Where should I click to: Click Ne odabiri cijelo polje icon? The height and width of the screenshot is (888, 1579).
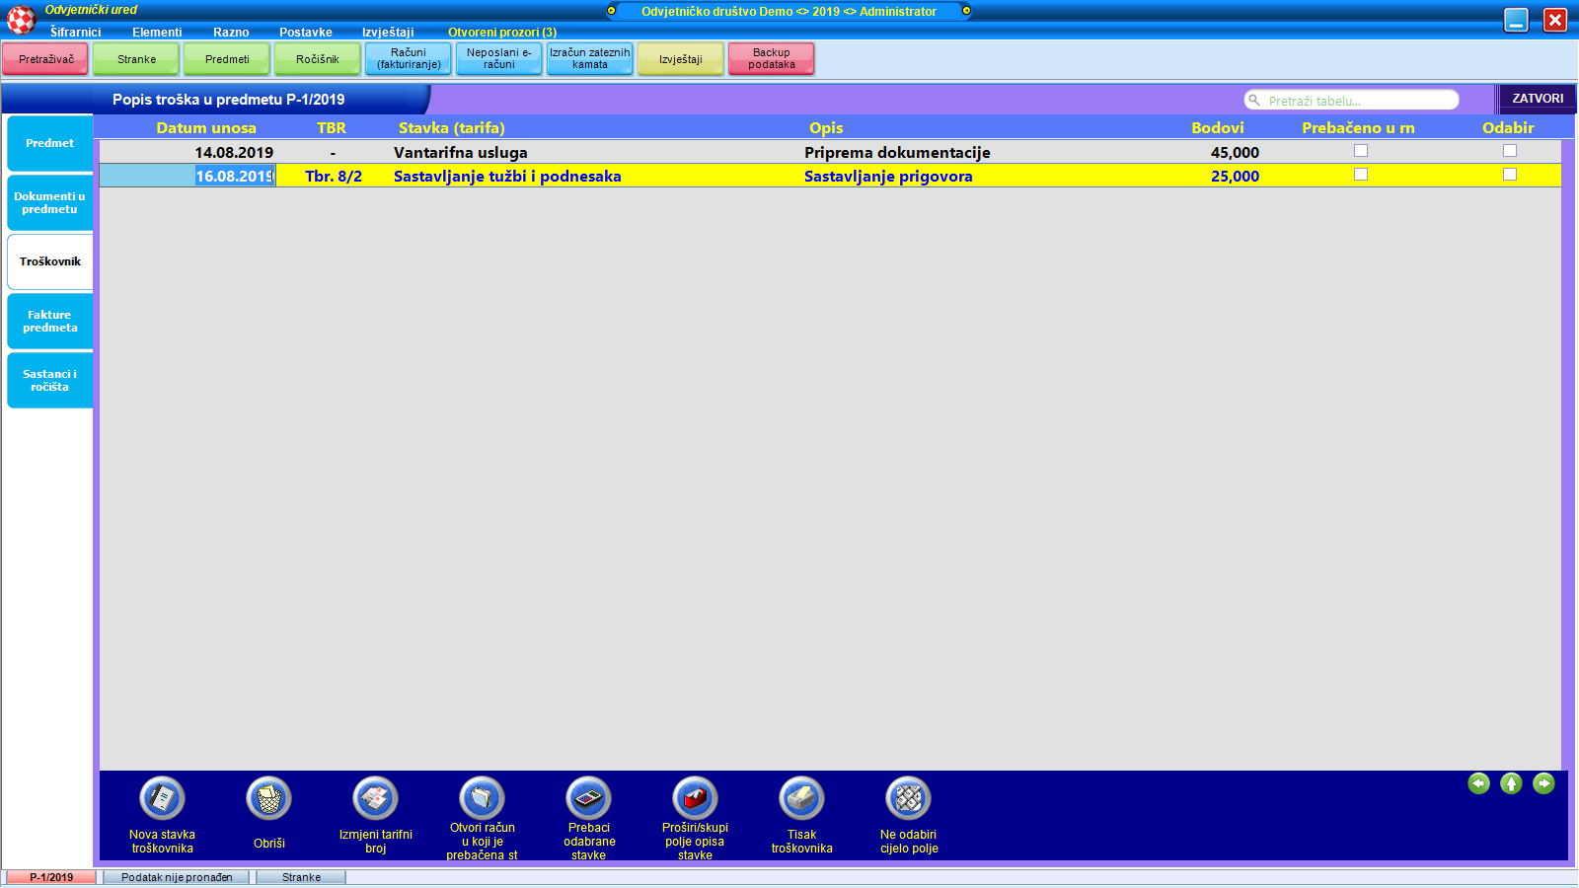[909, 798]
